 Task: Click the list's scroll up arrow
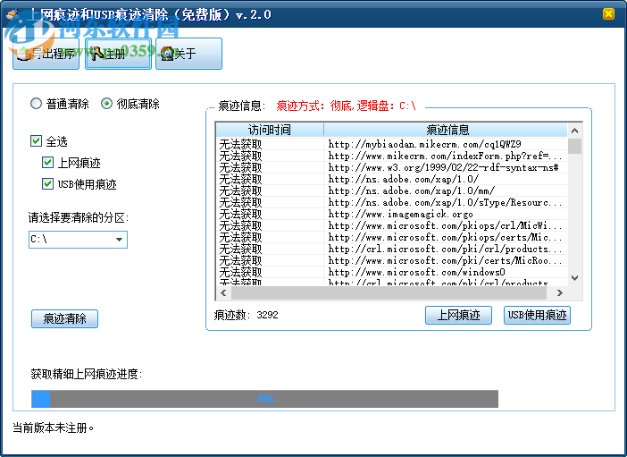point(574,131)
